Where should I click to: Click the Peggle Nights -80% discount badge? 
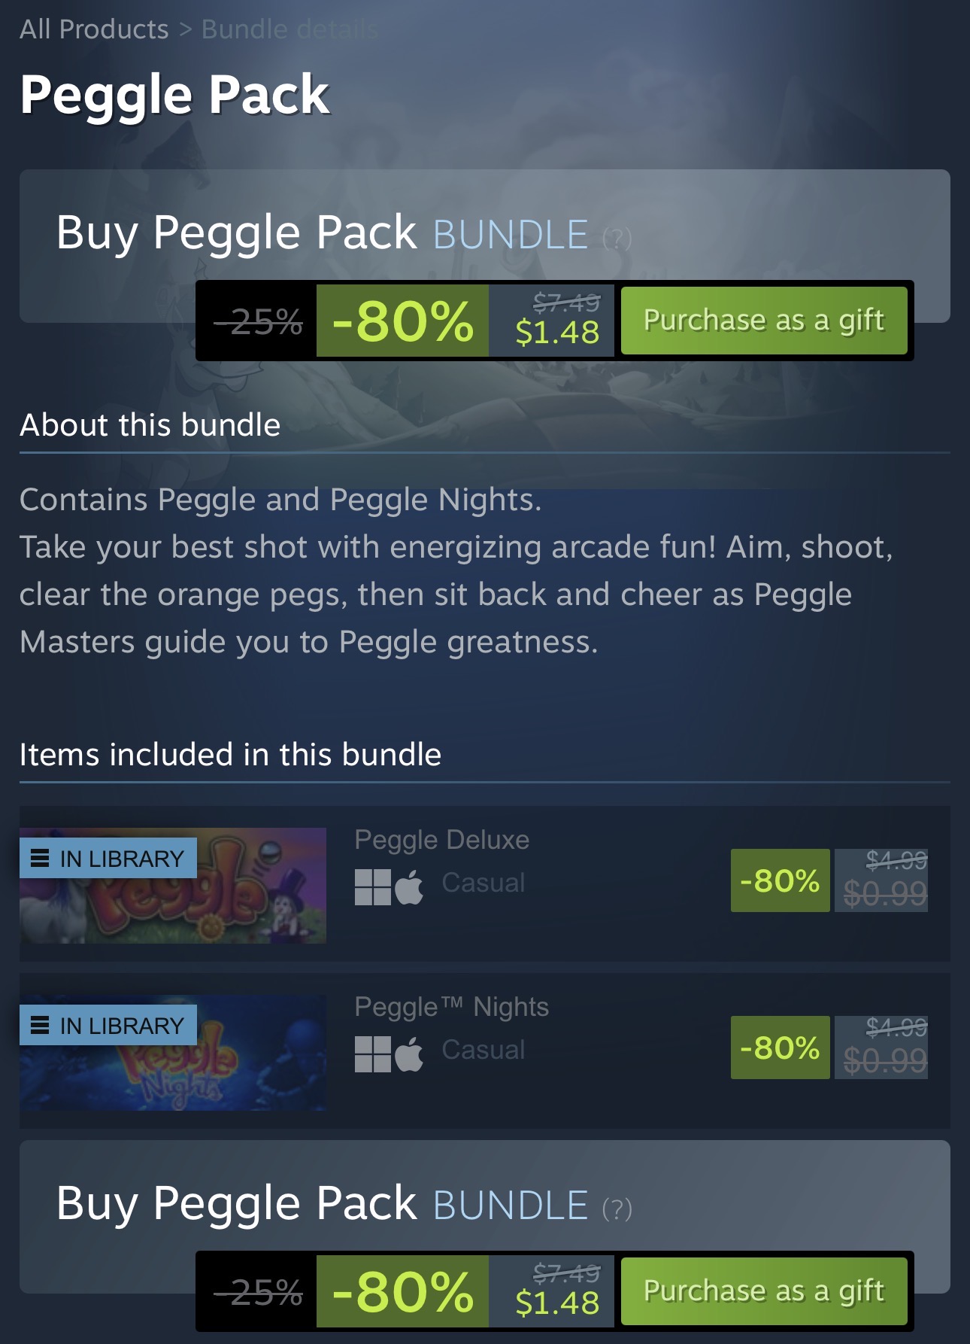pos(781,1048)
